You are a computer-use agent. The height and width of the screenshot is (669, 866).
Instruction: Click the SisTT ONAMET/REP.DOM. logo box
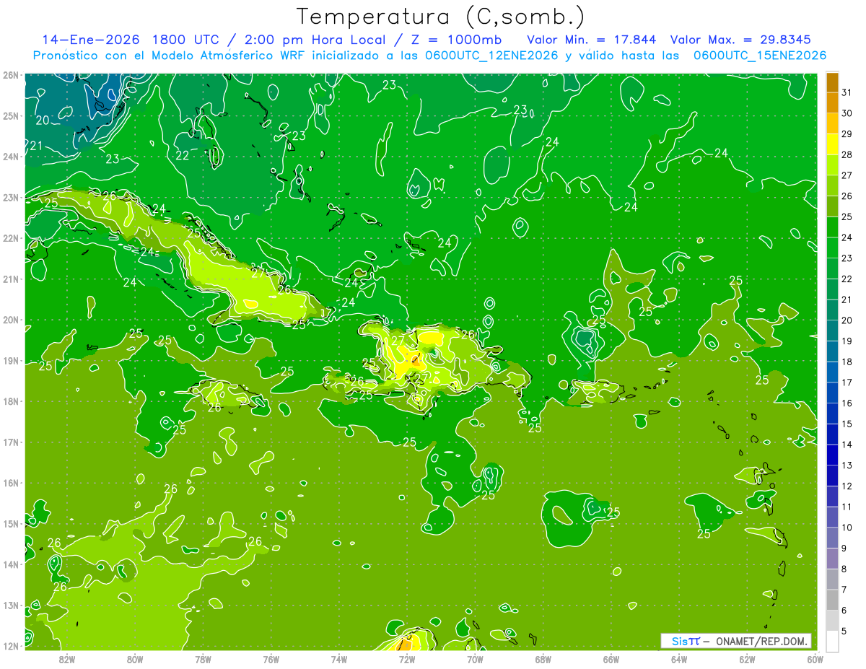(735, 641)
